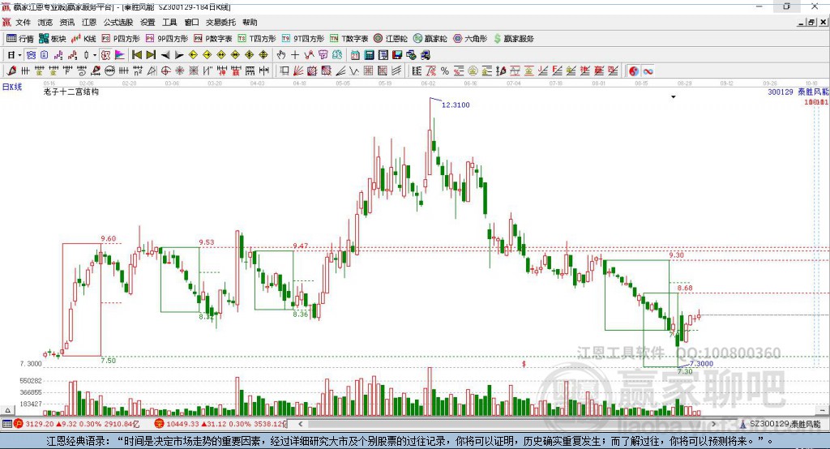The image size is (830, 449).
Task: Open the P数字表 tool
Action: pyautogui.click(x=213, y=39)
